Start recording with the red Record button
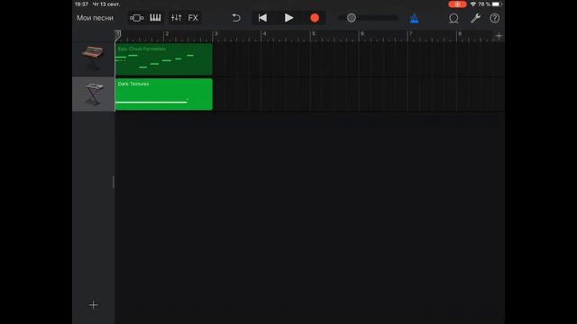577x324 pixels. point(315,18)
